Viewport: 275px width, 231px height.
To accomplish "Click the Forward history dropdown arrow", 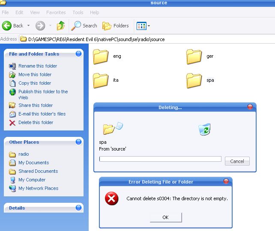I will [51, 26].
